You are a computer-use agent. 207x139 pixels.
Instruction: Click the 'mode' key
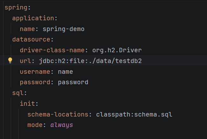click(35, 125)
